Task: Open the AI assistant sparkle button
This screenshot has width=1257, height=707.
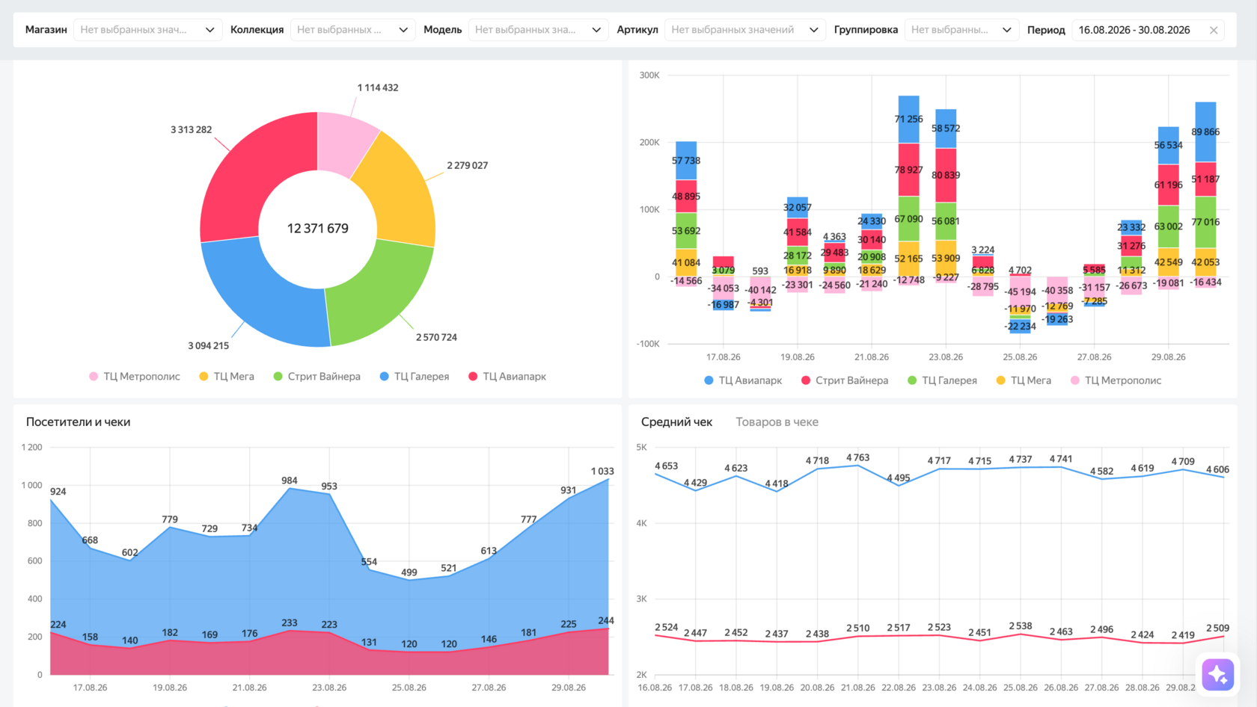Action: click(1217, 675)
